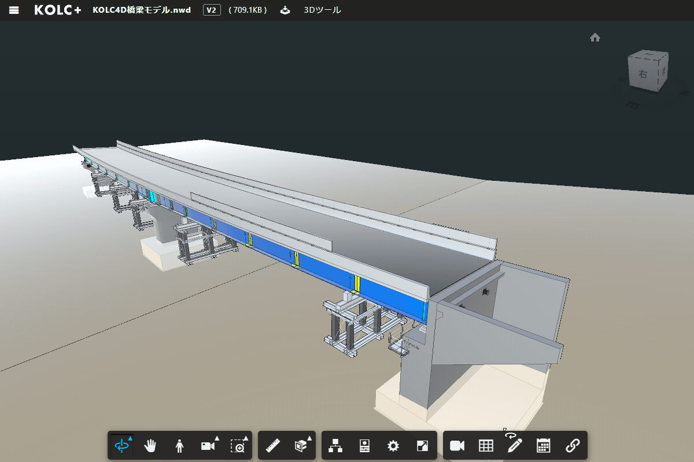Click the share link icon

(572, 445)
